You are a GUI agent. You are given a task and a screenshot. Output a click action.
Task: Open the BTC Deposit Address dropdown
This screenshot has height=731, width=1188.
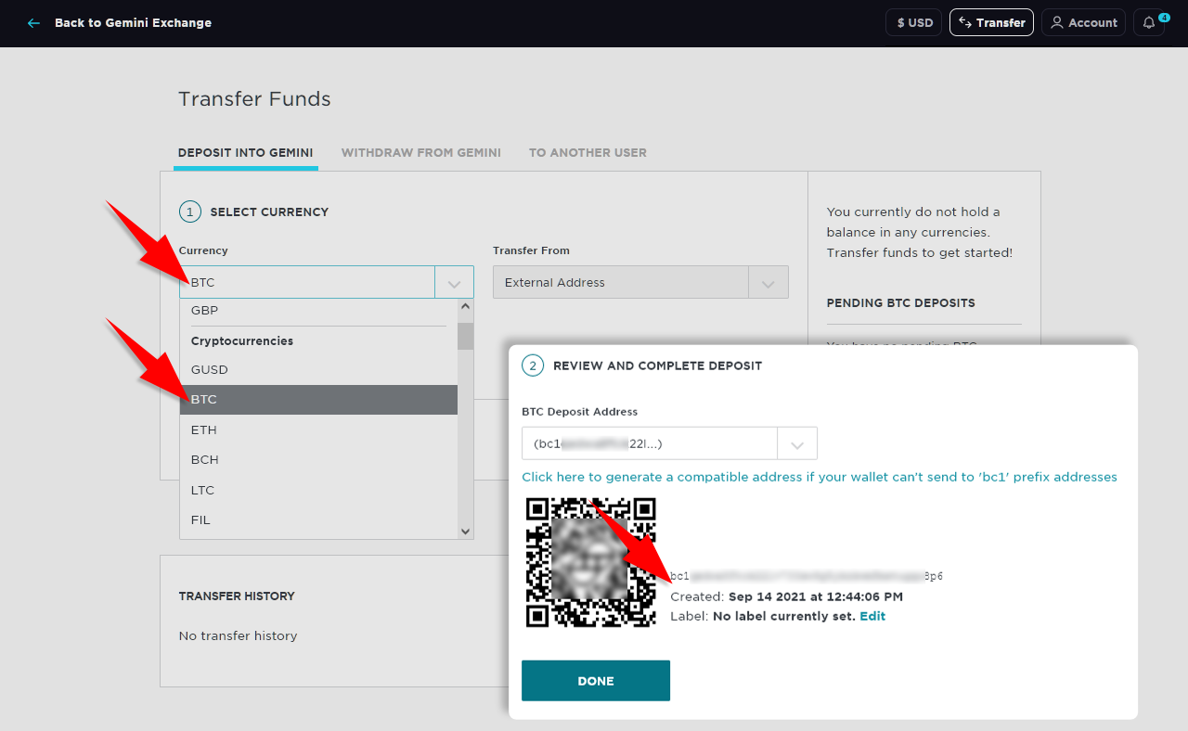pyautogui.click(x=669, y=443)
